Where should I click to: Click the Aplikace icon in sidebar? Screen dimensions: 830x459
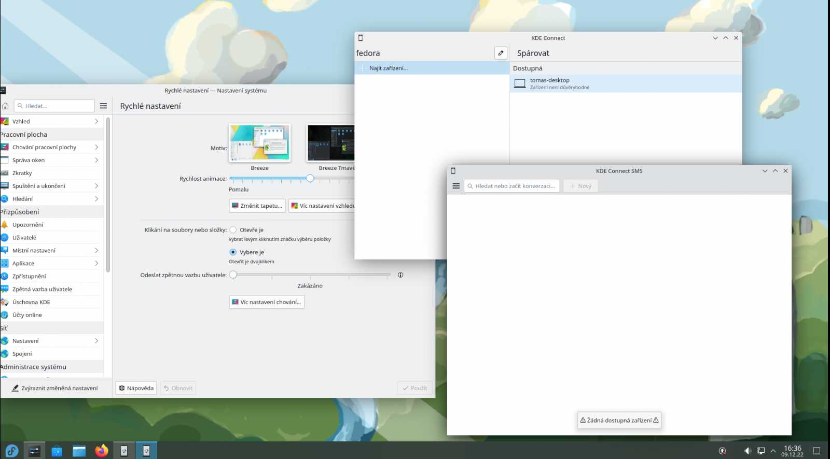point(5,263)
